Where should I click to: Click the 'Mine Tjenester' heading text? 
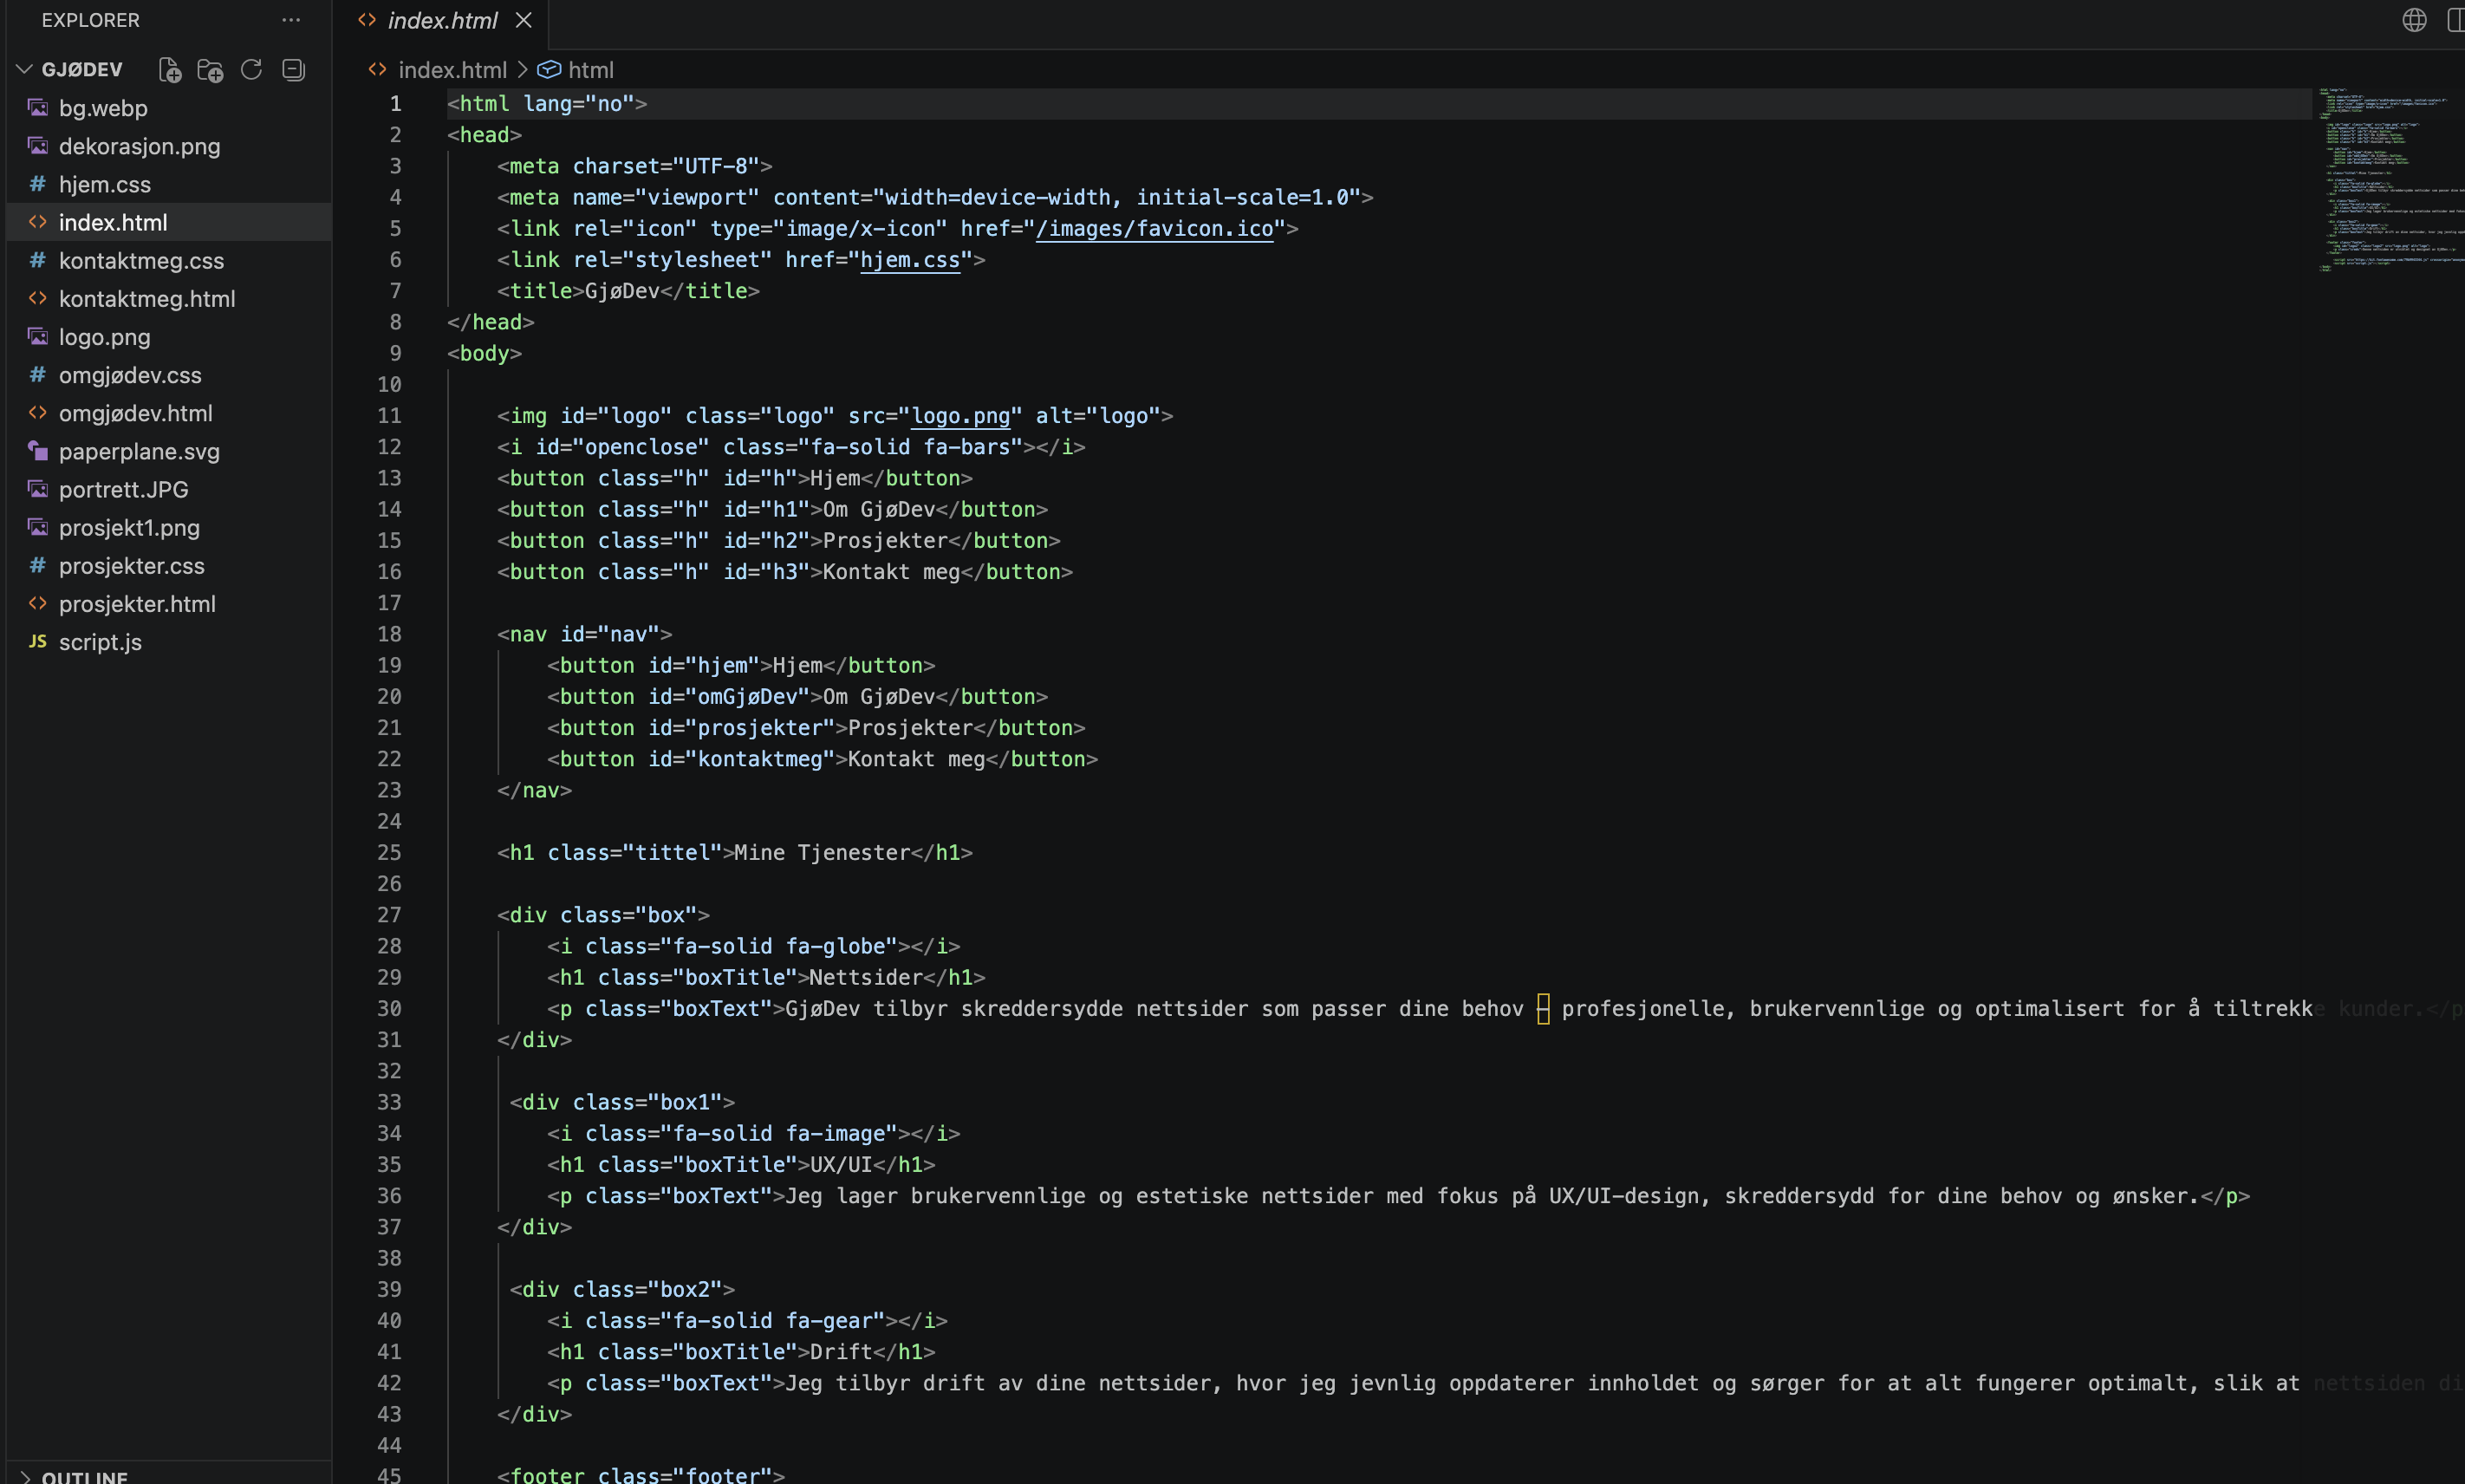(822, 853)
